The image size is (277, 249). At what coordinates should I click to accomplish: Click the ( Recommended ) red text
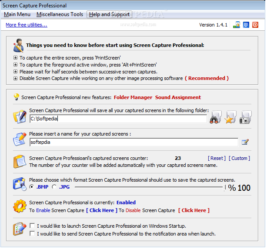point(207,78)
